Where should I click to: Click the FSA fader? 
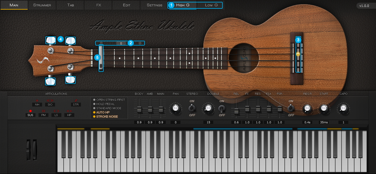pyautogui.click(x=269, y=109)
